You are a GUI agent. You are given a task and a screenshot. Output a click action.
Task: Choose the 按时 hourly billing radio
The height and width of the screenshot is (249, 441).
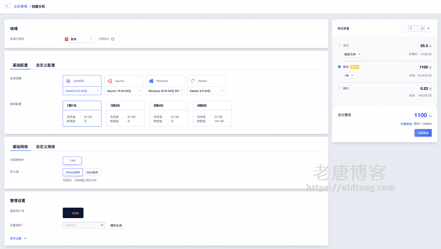339,88
